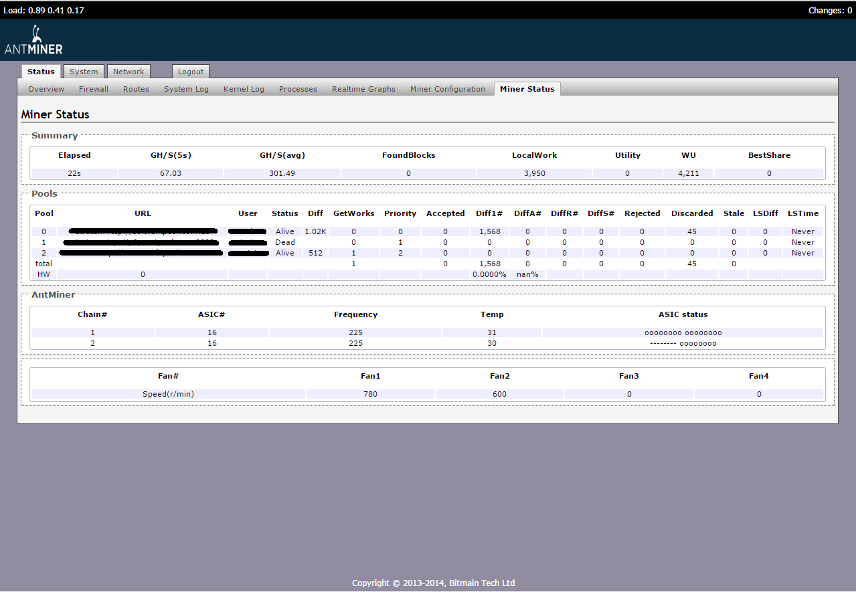The height and width of the screenshot is (592, 856).
Task: Select the 'Dead' status of pool 1
Action: [x=285, y=242]
